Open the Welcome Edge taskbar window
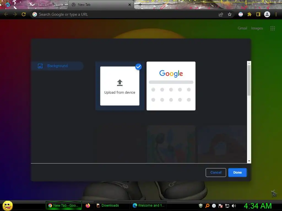The width and height of the screenshot is (282, 211). pyautogui.click(x=148, y=206)
